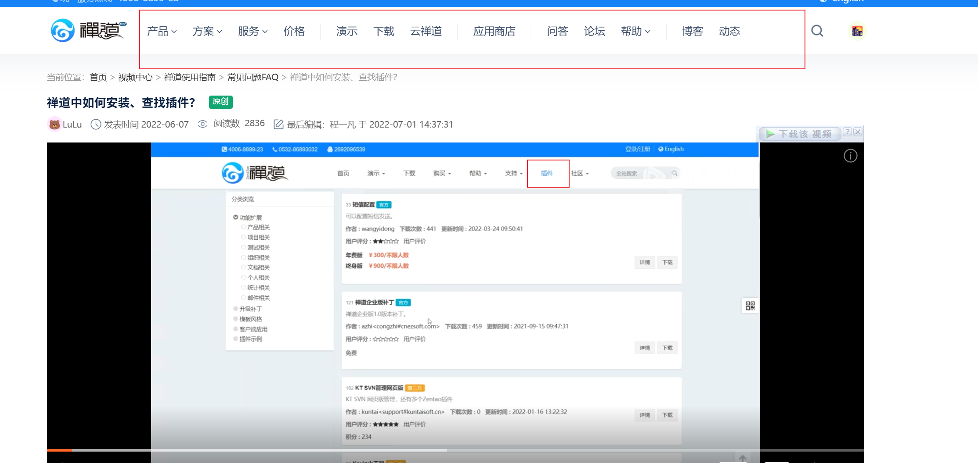Screen dimensions: 978x463
Task: Click the ZenTao logo
Action: 88,30
